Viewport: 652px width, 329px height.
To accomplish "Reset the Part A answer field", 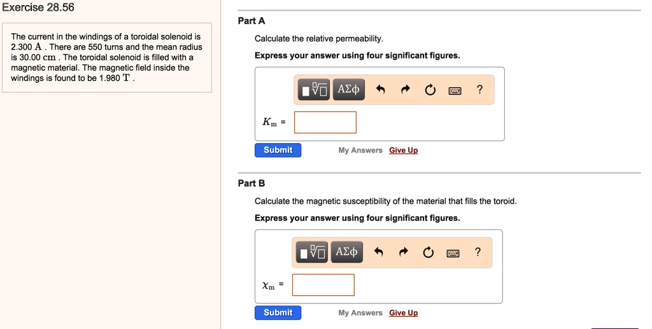I will tap(430, 90).
